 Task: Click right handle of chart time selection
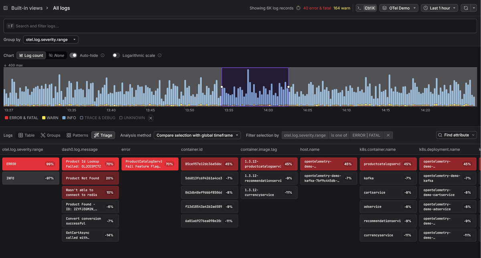[289, 87]
